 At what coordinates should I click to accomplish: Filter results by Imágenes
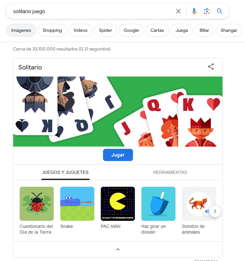(x=21, y=30)
